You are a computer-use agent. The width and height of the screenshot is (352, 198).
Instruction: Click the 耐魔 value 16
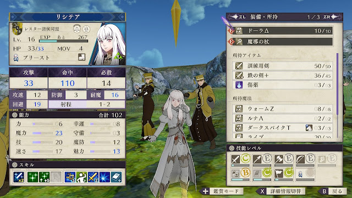115,95
